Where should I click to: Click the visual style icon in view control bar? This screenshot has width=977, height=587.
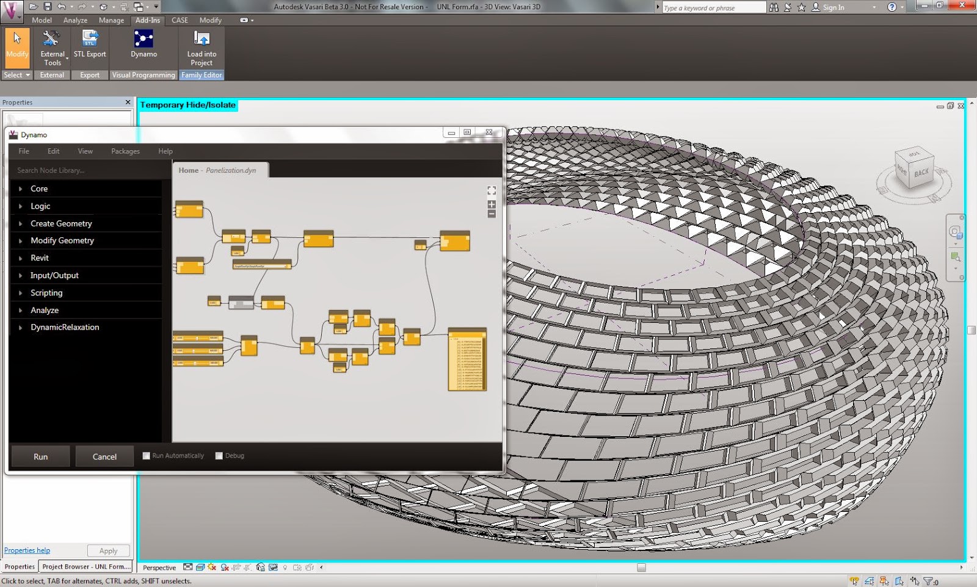(x=200, y=567)
